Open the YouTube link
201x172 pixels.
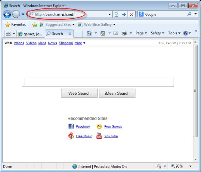point(111,136)
